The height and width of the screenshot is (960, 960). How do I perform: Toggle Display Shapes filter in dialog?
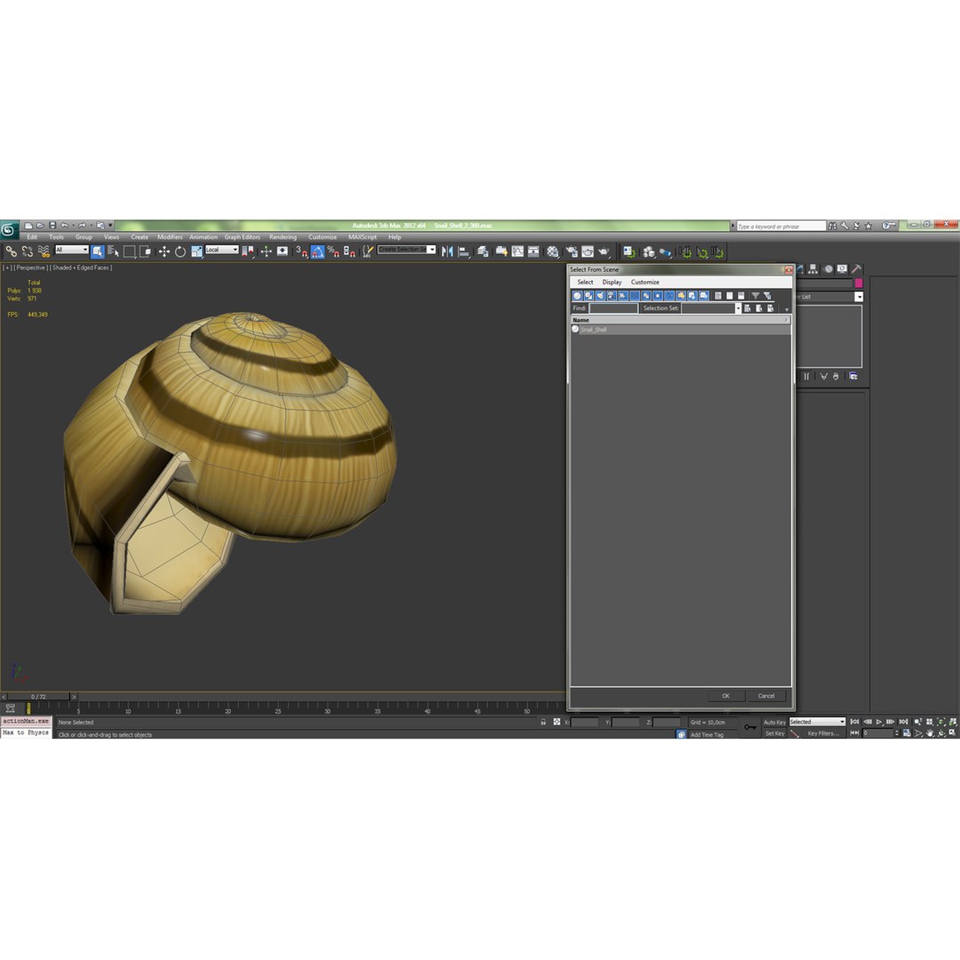coord(589,296)
